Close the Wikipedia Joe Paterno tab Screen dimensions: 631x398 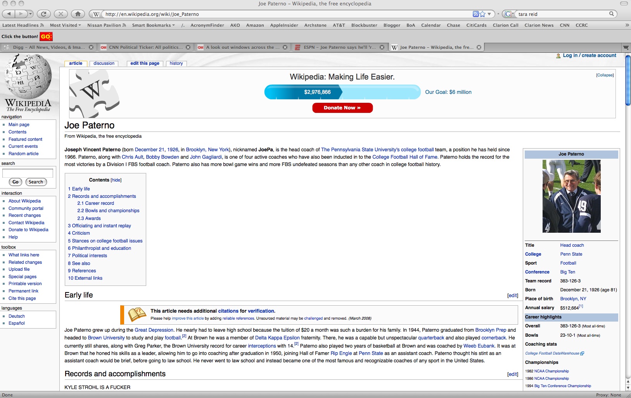(479, 47)
